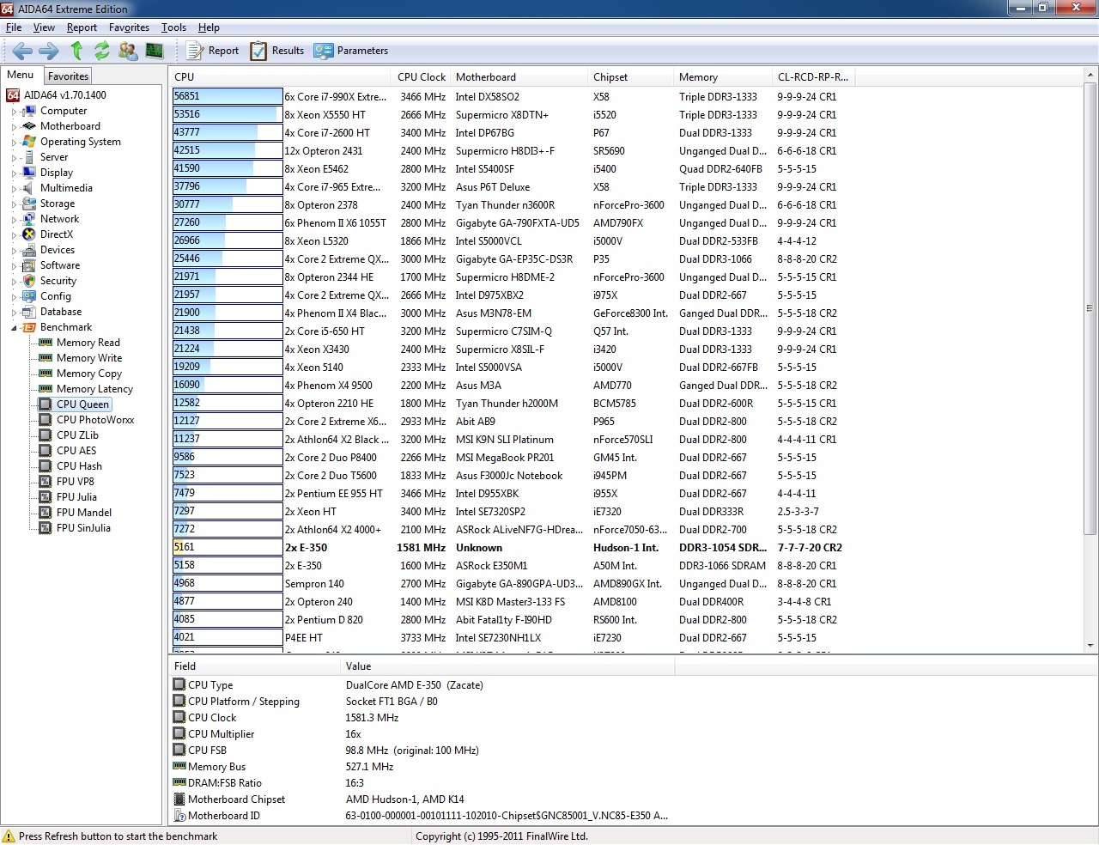1099x845 pixels.
Task: Select the FPU Mandel tree item
Action: [x=84, y=513]
